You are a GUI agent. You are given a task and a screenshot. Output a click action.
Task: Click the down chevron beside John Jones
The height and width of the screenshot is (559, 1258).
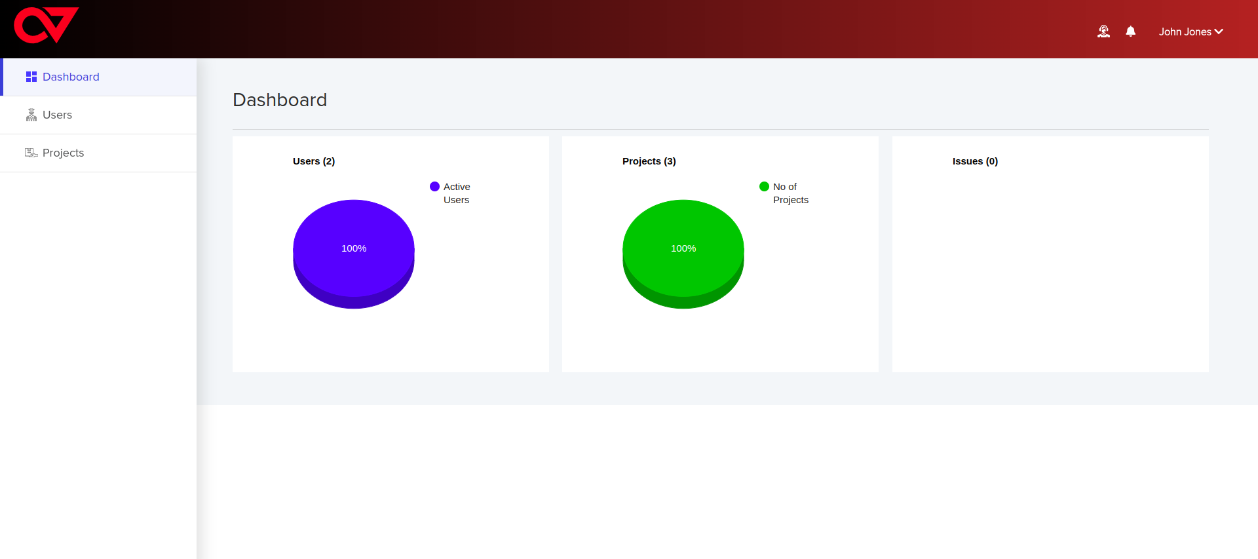pos(1219,31)
